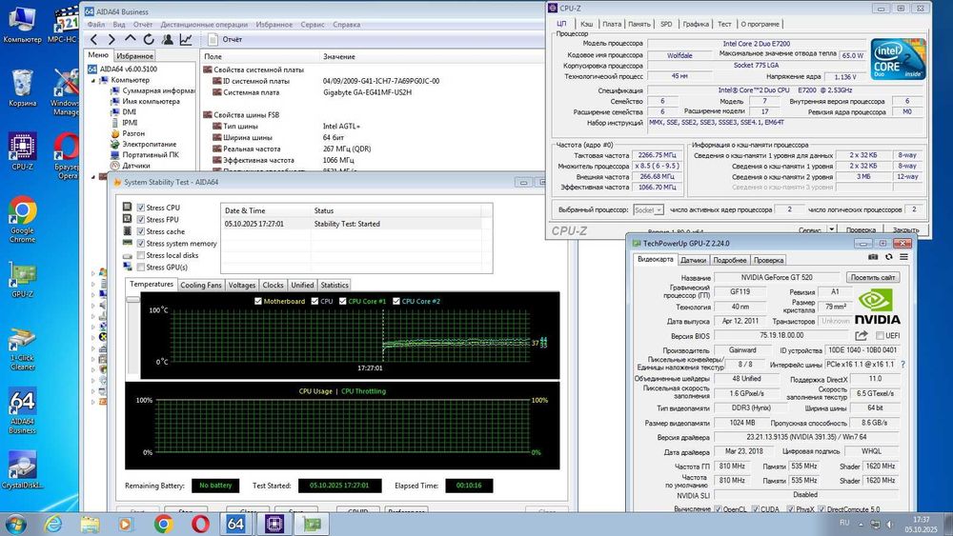
Task: Toggle the Stress cache checkbox
Action: pyautogui.click(x=141, y=231)
